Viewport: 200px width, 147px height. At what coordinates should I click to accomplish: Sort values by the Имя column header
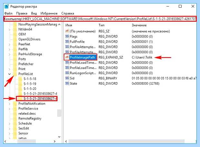click(x=69, y=25)
